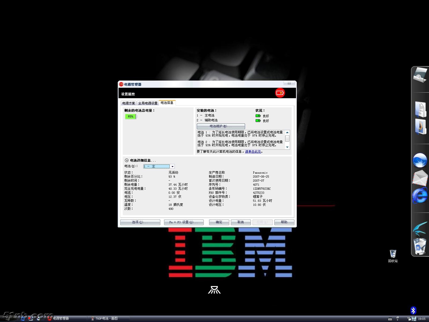Click the barcode value 1ZDNU76S3RC
This screenshot has height=322, width=429.
coord(262,189)
